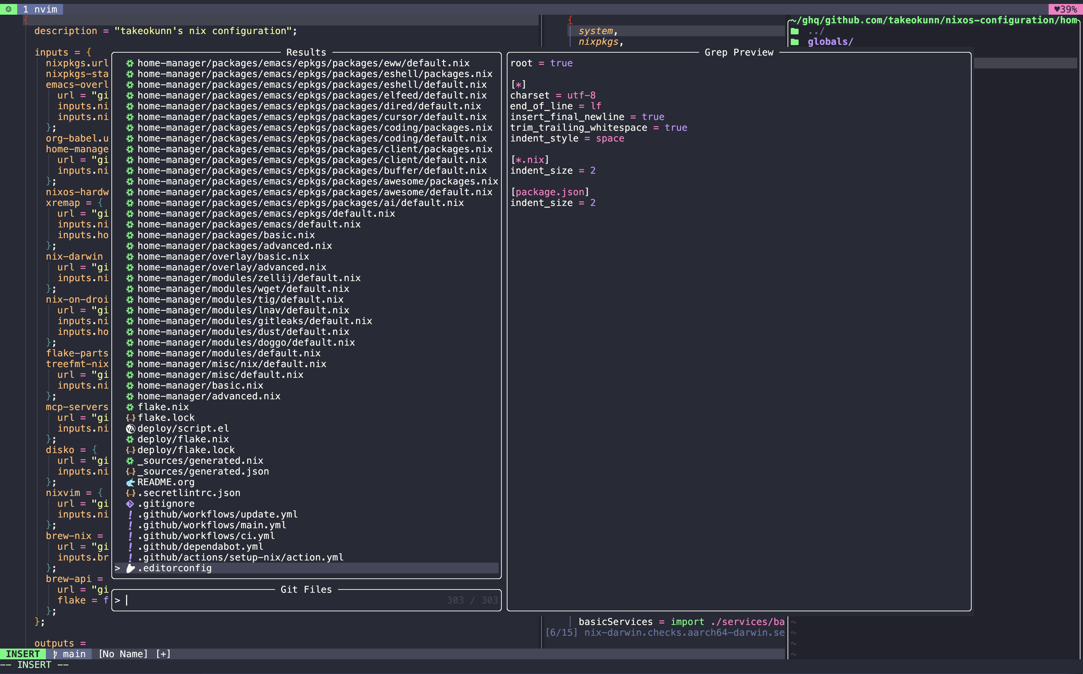This screenshot has width=1083, height=674.
Task: Click the braces JSON icon beside flake.lock
Action: (x=130, y=418)
